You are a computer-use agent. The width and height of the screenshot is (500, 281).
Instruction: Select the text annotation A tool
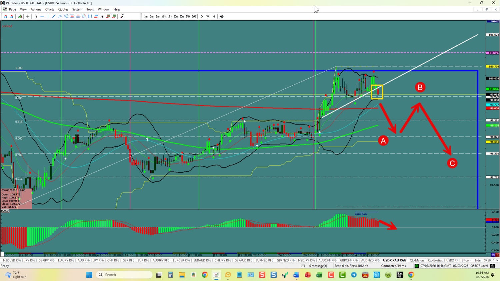[x=102, y=16]
